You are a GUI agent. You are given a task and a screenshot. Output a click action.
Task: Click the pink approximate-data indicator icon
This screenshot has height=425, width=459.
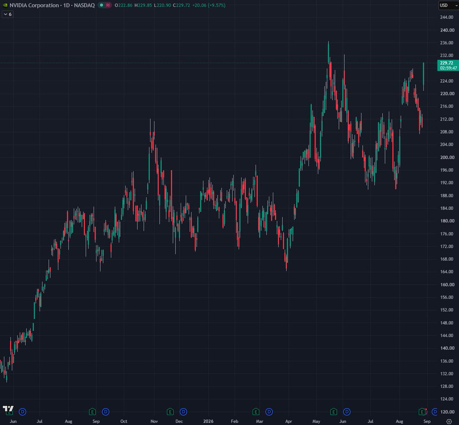108,5
